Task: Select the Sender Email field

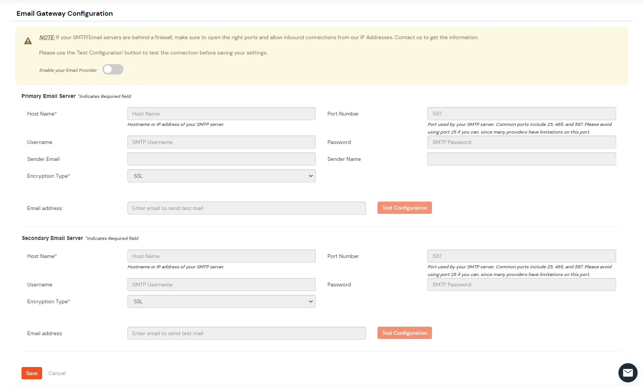Action: (x=221, y=159)
